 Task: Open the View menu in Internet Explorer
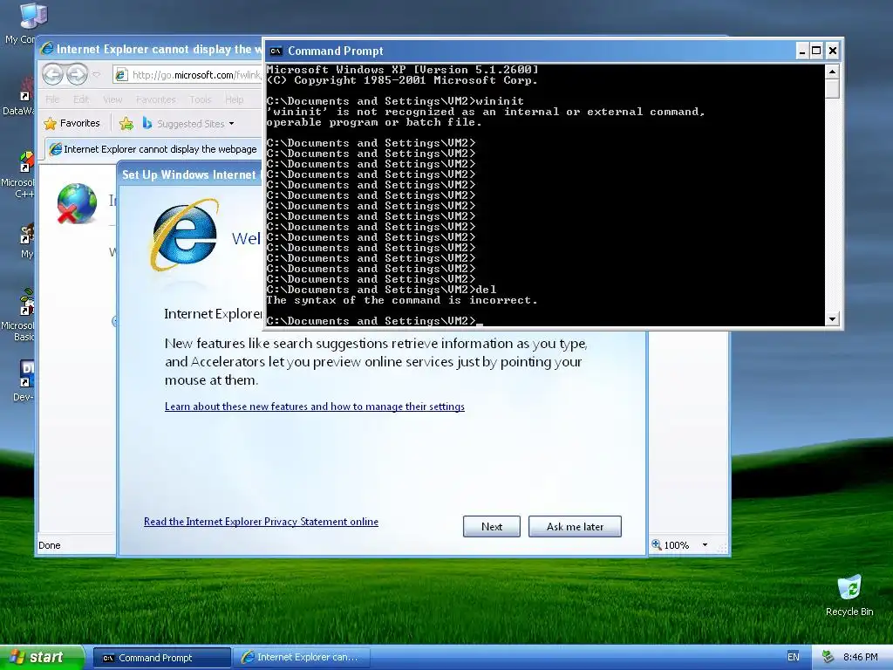click(112, 99)
